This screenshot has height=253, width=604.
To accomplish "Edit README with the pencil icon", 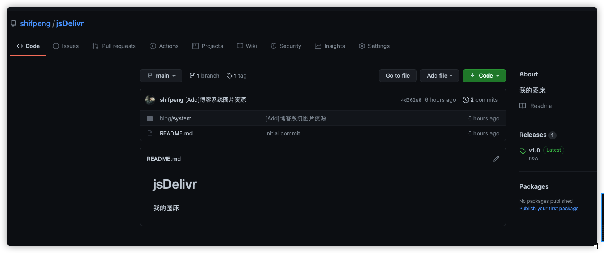I will pos(496,159).
